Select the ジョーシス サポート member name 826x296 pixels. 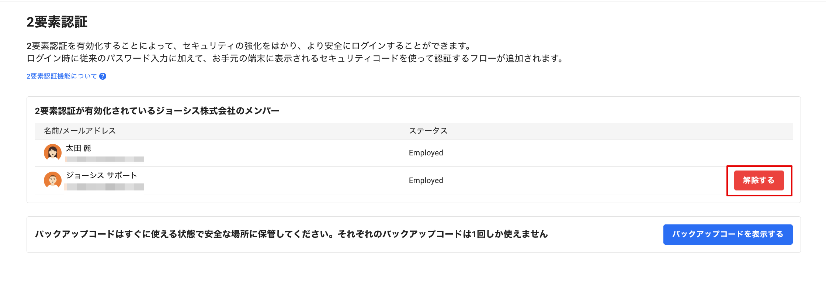coord(101,175)
